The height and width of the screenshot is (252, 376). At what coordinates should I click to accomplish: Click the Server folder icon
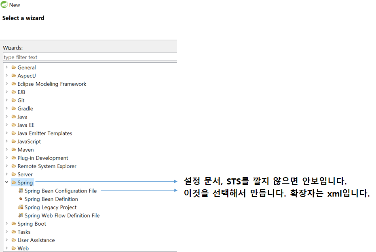(14, 174)
